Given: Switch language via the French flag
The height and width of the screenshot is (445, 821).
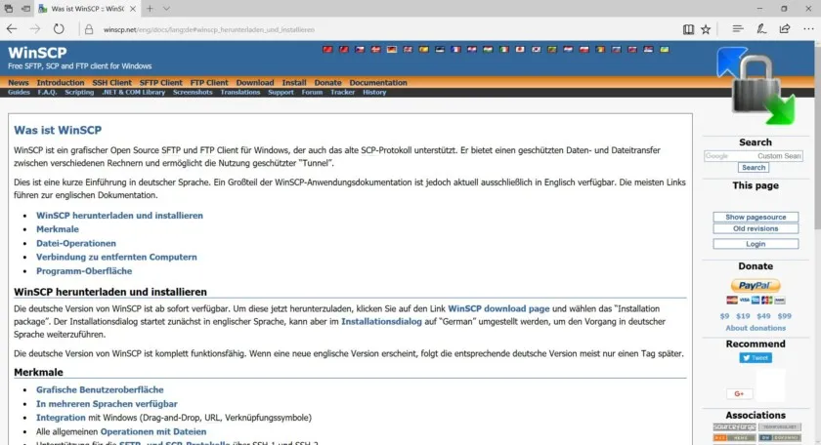Looking at the screenshot, I should pyautogui.click(x=455, y=49).
